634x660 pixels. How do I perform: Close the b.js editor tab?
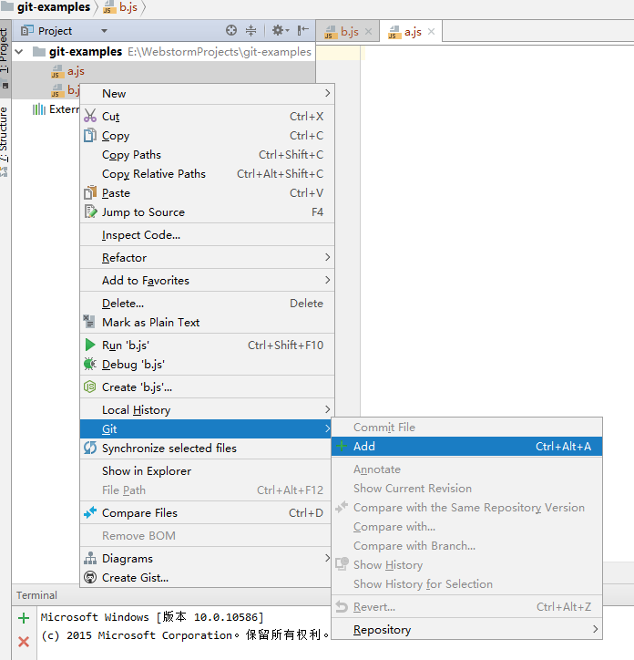[369, 32]
